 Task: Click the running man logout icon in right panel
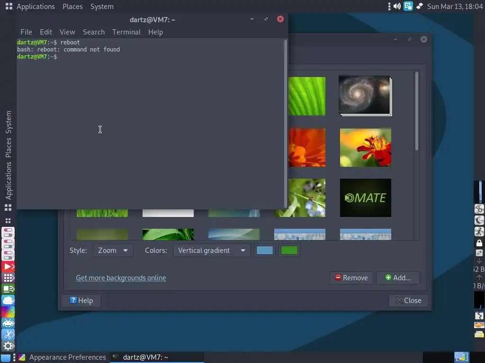point(479,232)
